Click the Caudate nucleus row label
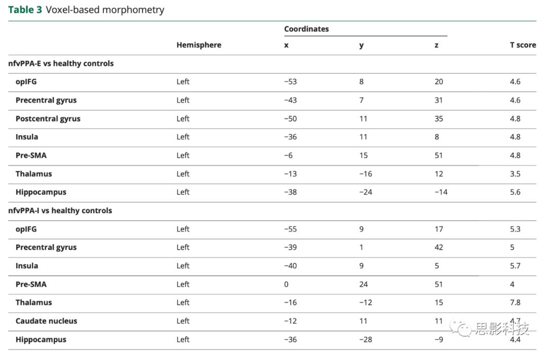This screenshot has width=547, height=353. 46,321
